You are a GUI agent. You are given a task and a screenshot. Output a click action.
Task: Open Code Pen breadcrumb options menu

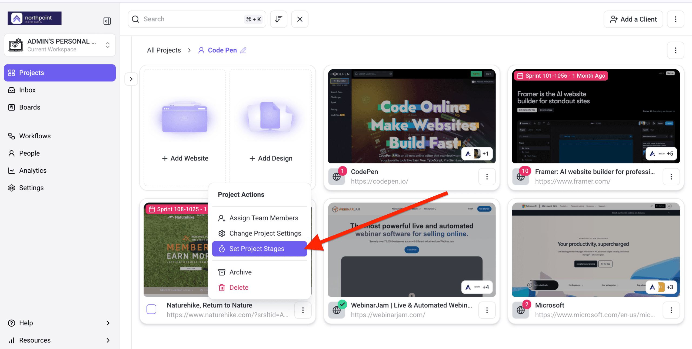click(676, 50)
